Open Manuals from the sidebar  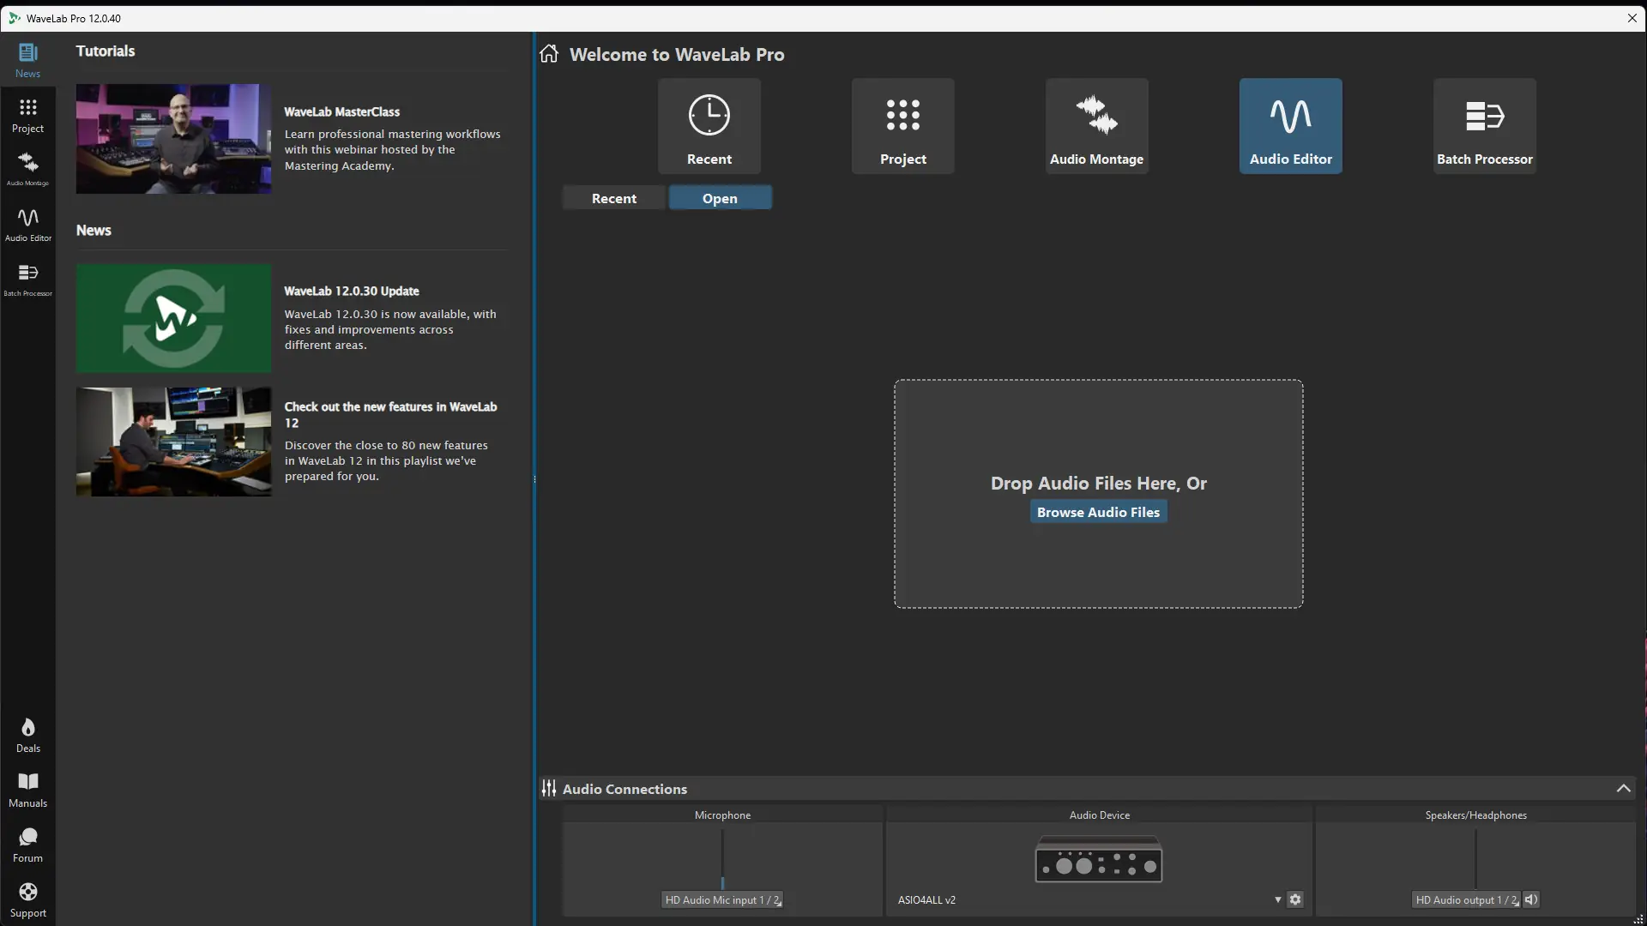27,791
